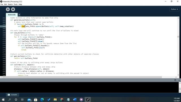The height and width of the screenshot is (102, 181).
Task: Click the collapse-console arrow icon
Action: tap(179, 80)
